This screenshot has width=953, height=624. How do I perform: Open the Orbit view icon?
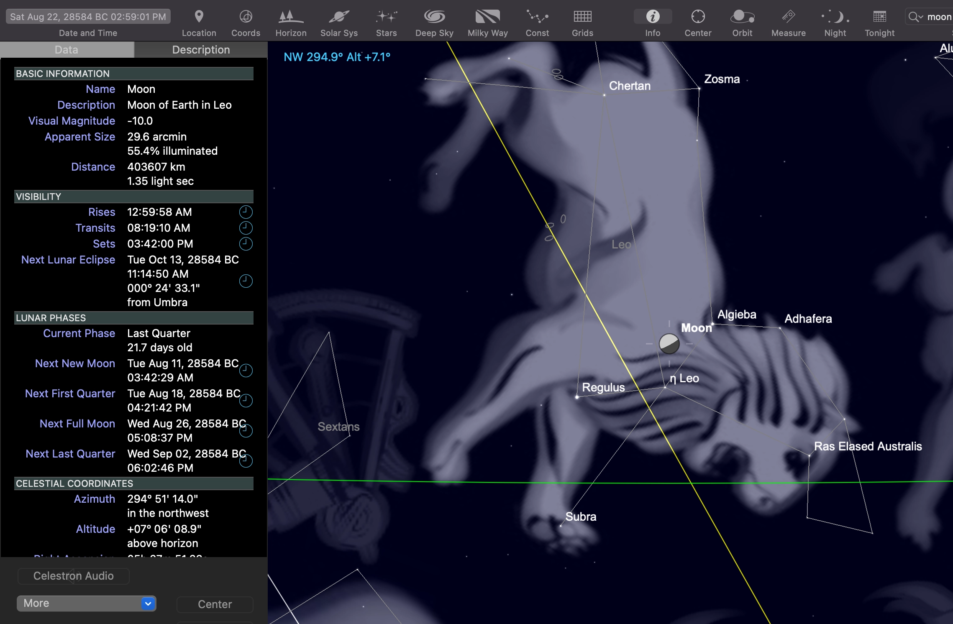pos(742,17)
